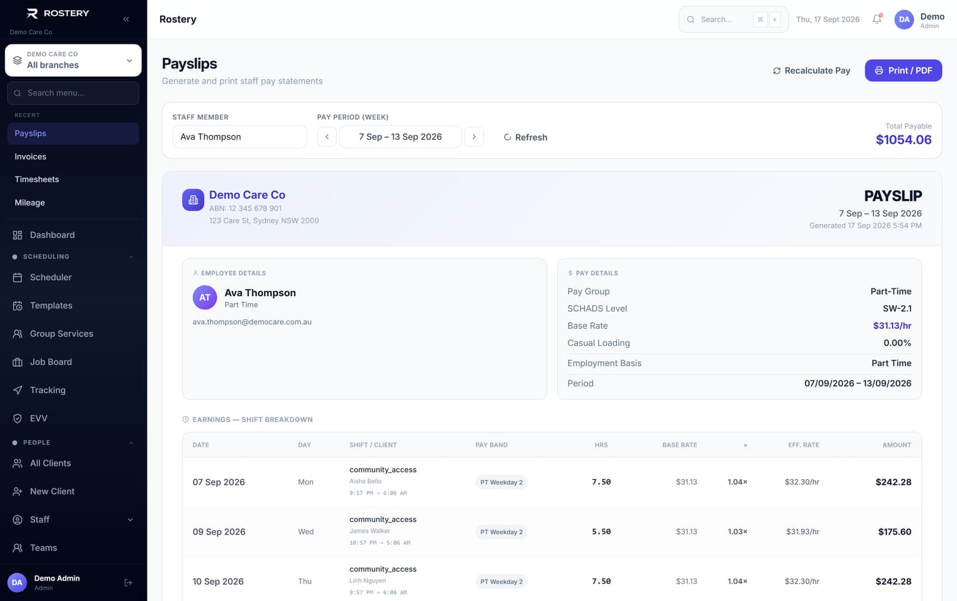Click the Total Payable $1054.06 amount
This screenshot has height=601, width=957.
903,140
